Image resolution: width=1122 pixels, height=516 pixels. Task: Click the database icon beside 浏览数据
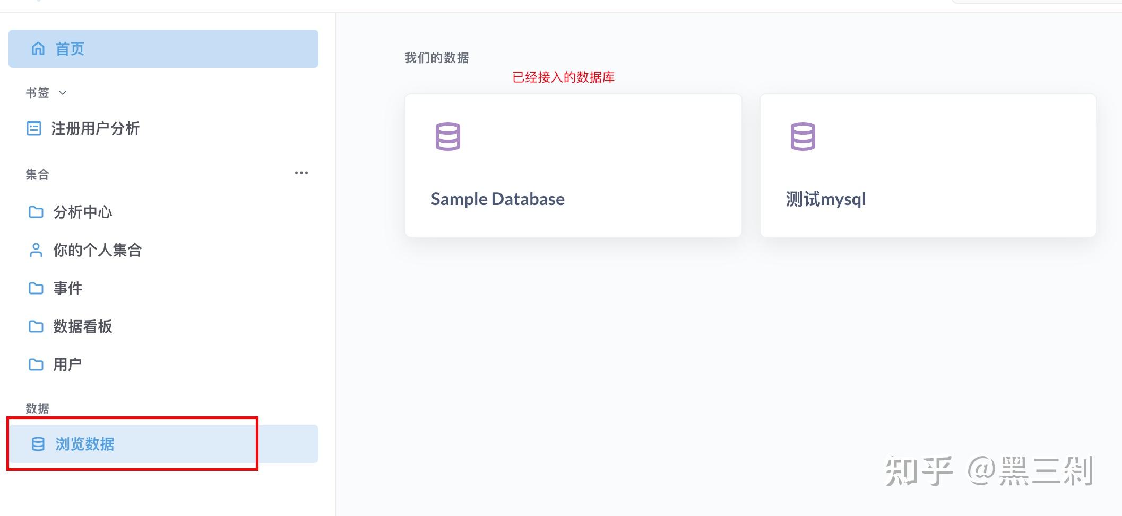point(38,444)
